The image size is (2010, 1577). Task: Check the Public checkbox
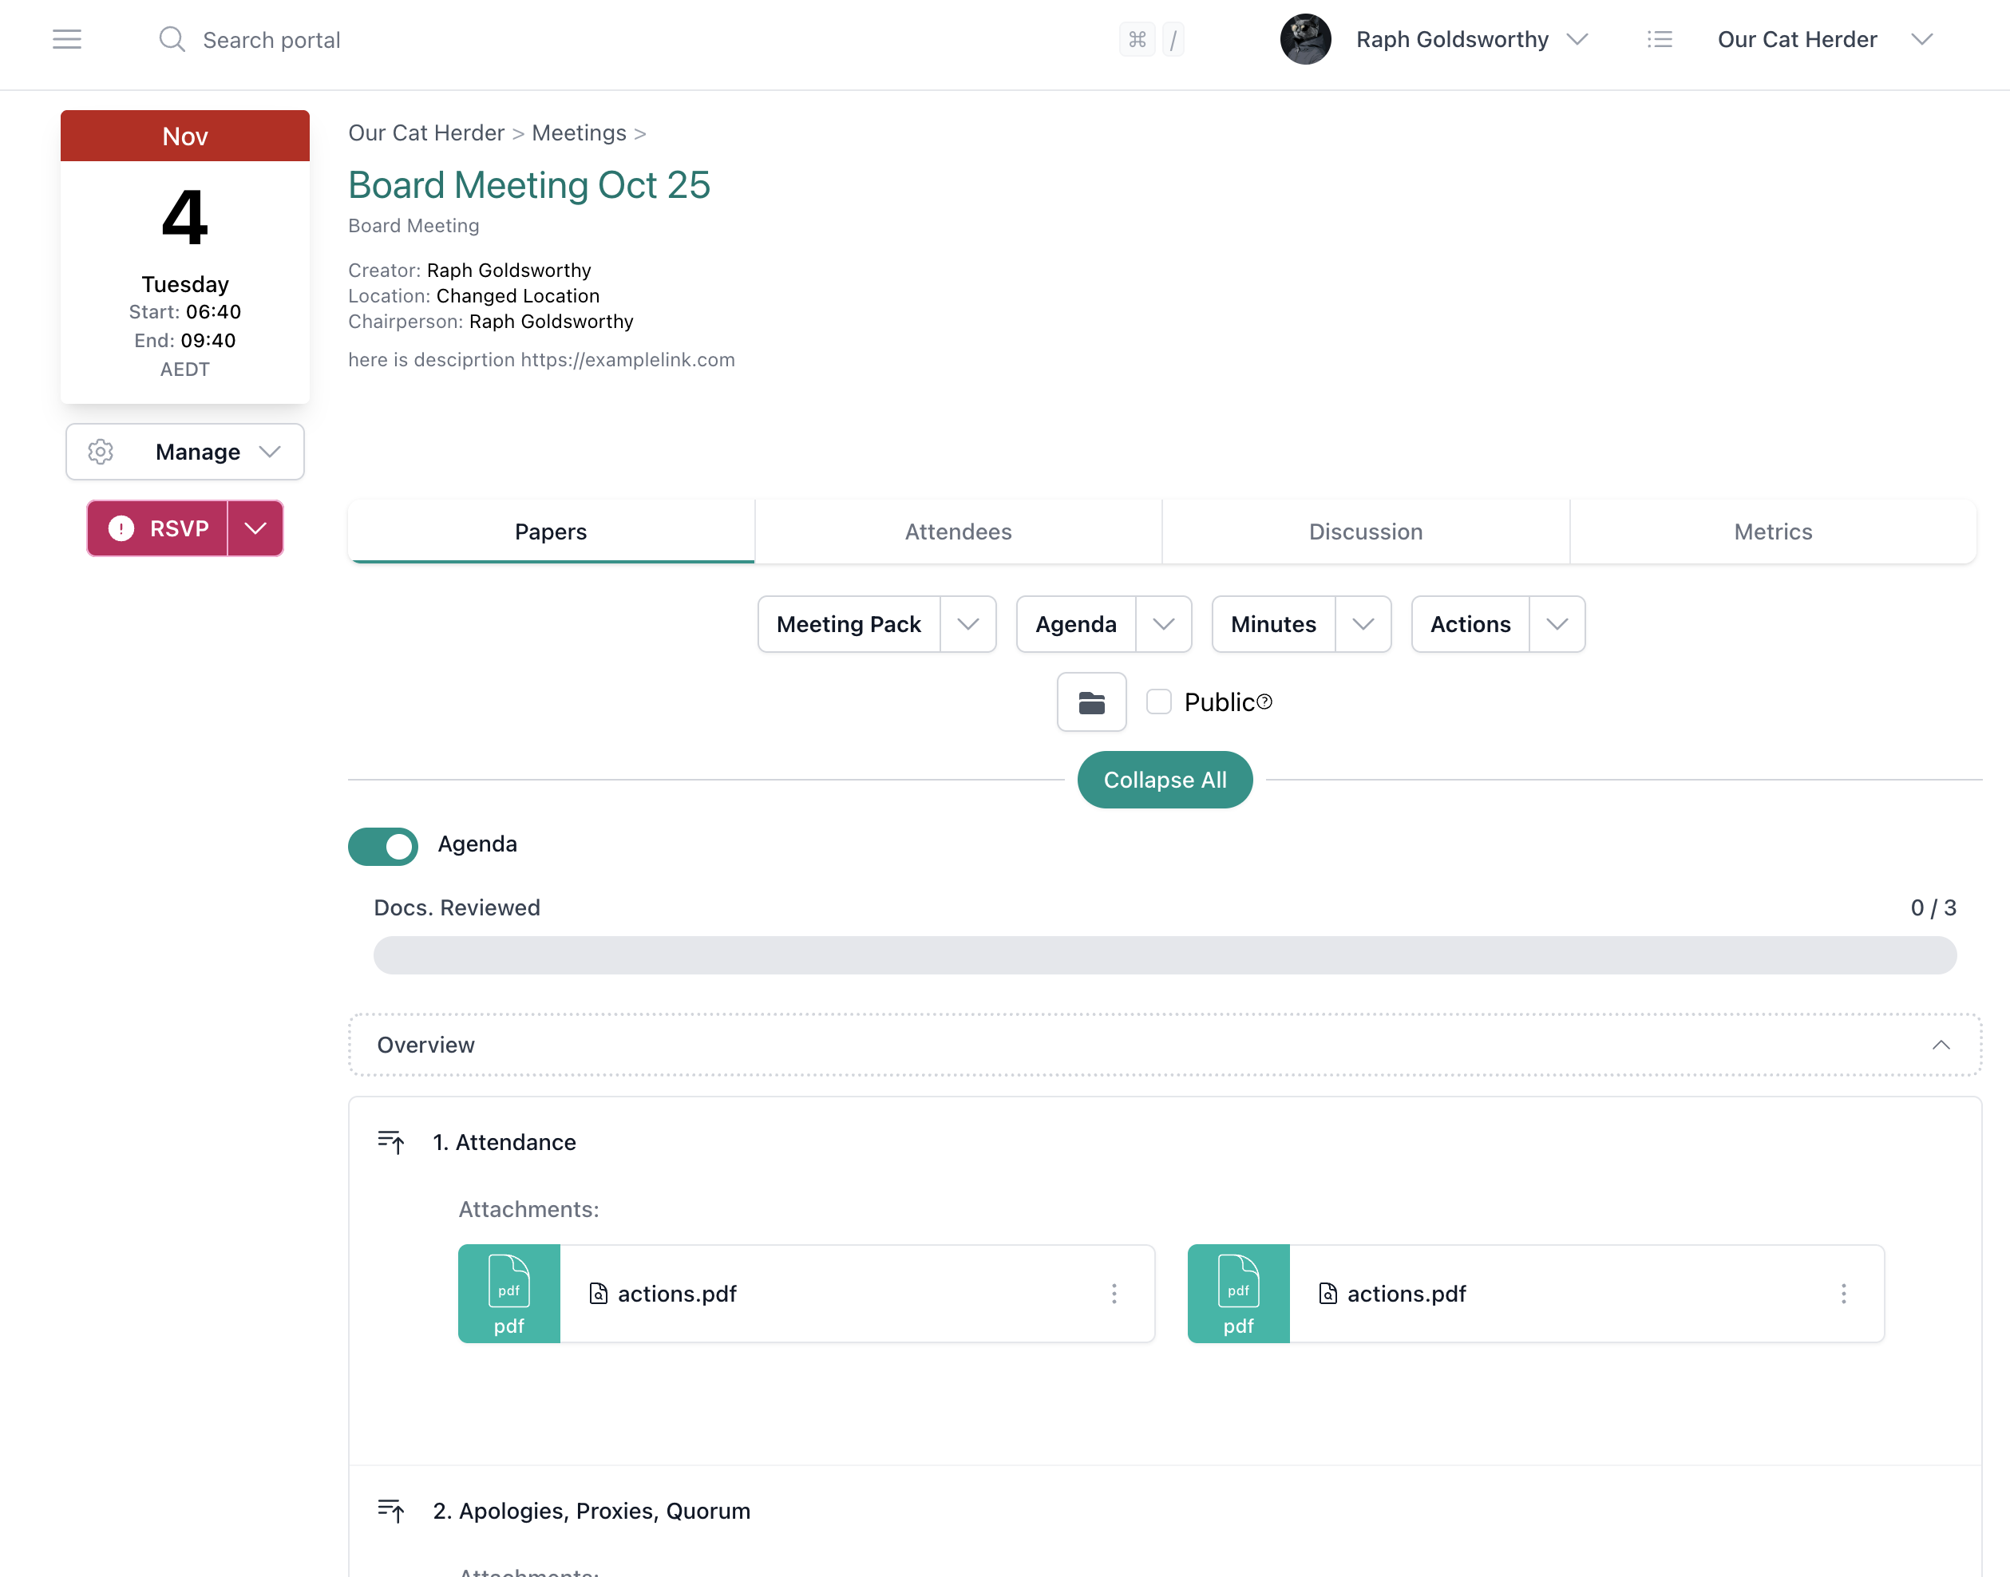click(1157, 702)
